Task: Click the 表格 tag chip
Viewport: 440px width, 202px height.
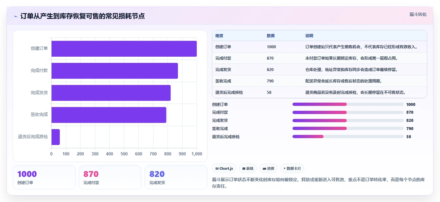Action: pyautogui.click(x=248, y=168)
